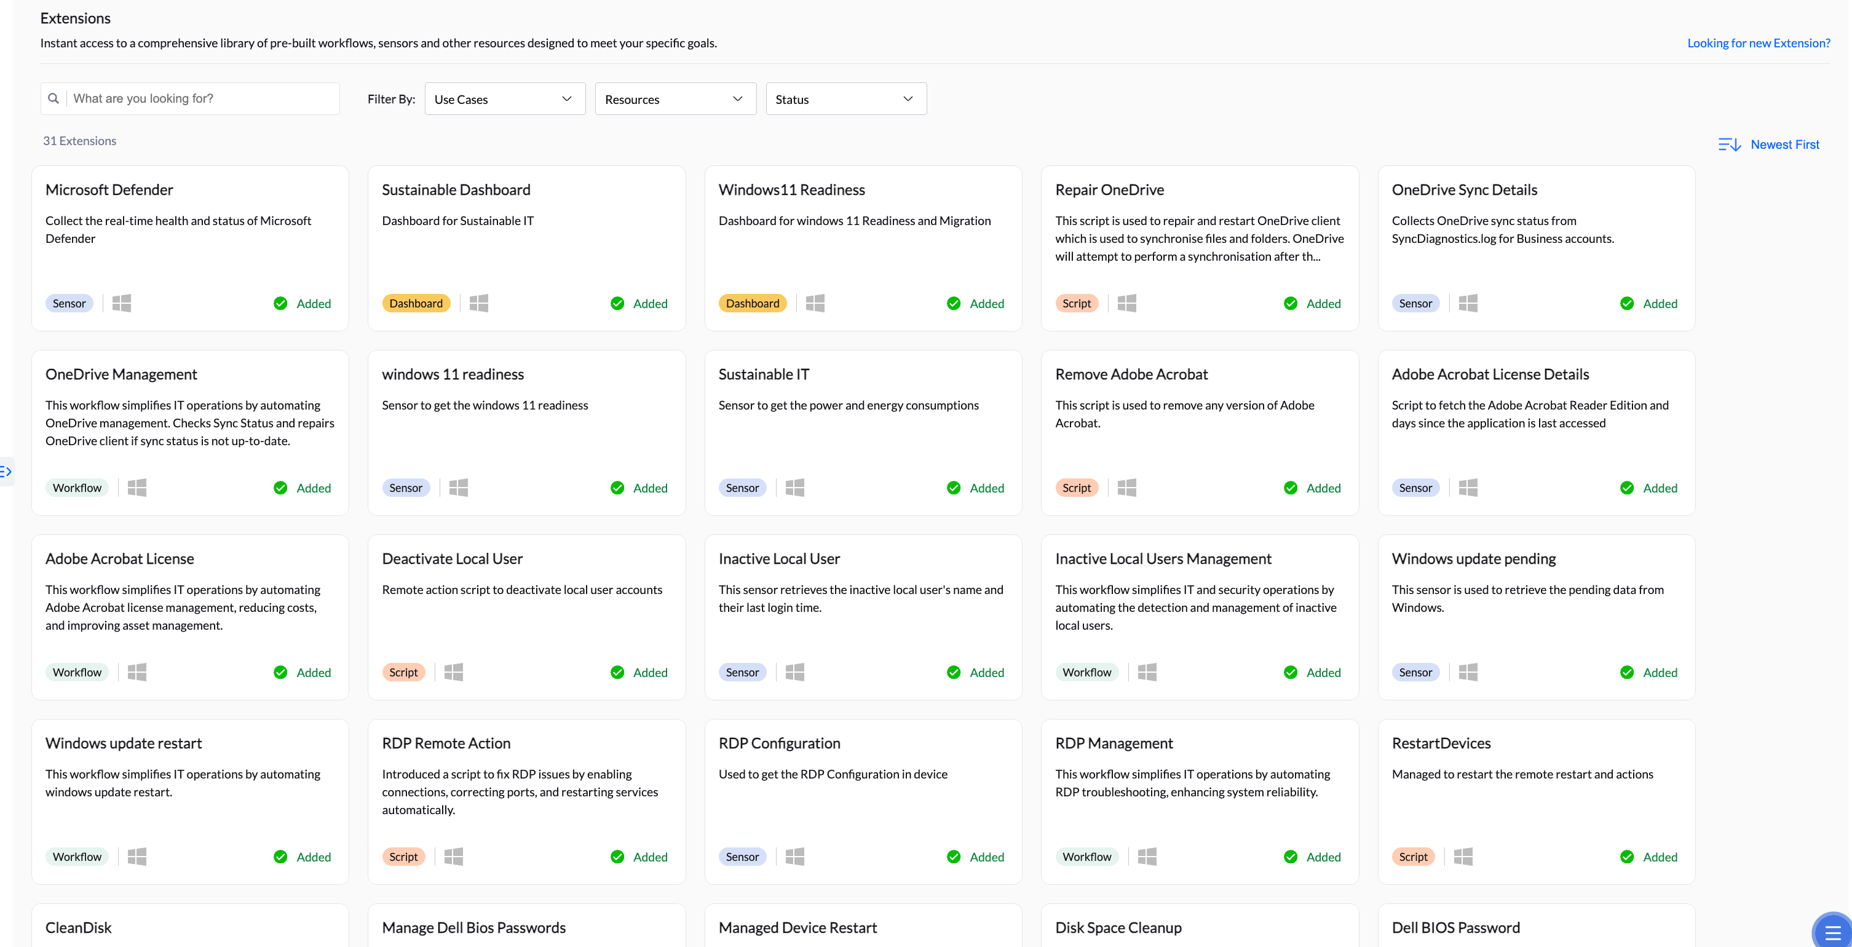This screenshot has height=947, width=1852.
Task: Select the Dashboard tag on Sustainable Dashboard
Action: click(416, 303)
